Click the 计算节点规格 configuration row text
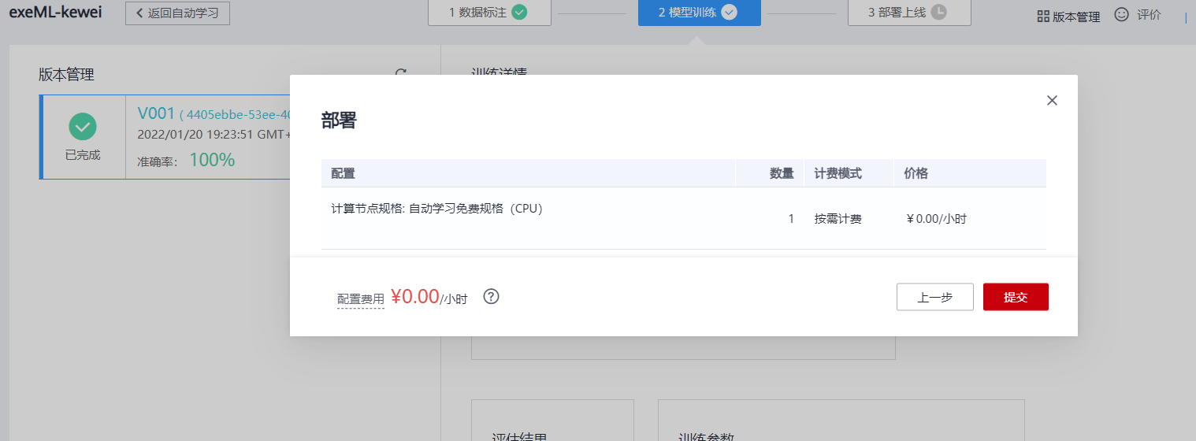Viewport: 1196px width, 441px height. coord(437,209)
